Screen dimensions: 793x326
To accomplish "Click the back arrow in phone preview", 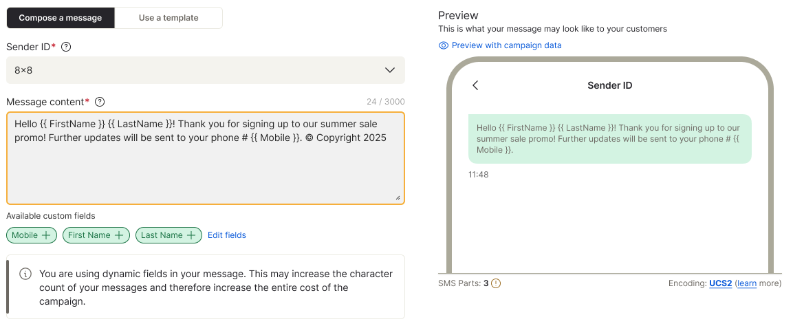I will click(475, 85).
